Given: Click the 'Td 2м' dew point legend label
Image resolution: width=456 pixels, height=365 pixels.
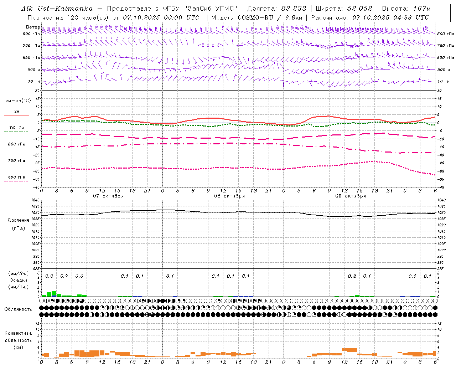Looking at the screenshot, I should click(16, 128).
